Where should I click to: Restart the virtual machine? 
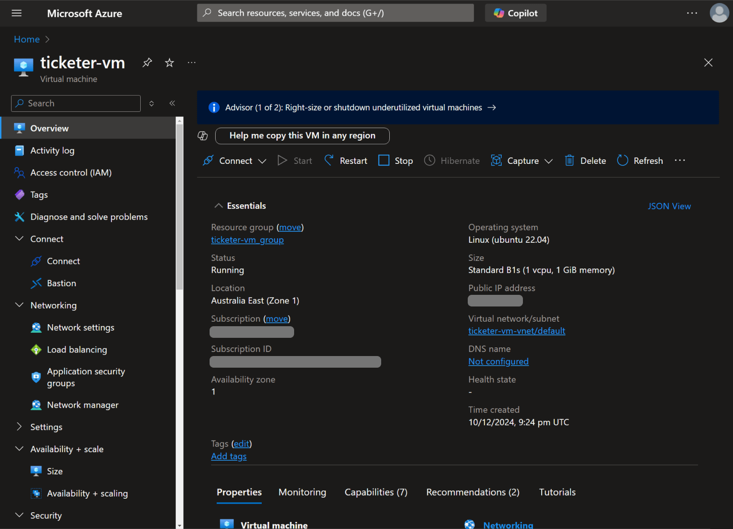pyautogui.click(x=346, y=161)
